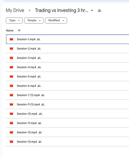This screenshot has height=158, width=129.
Task: Click the video icon of Session-11.mp4
Action: 11,123
